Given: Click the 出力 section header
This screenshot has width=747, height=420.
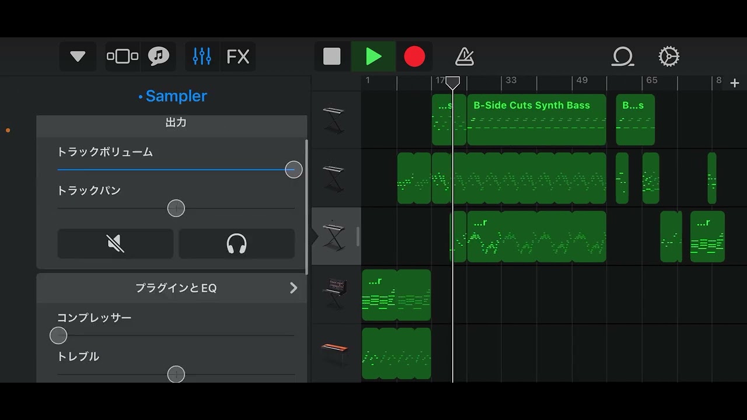Looking at the screenshot, I should point(172,125).
